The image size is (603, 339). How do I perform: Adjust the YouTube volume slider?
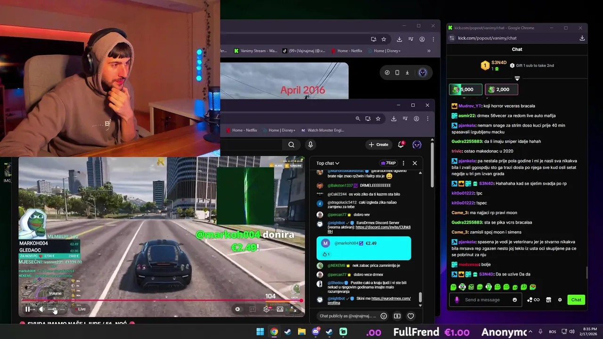click(x=55, y=309)
